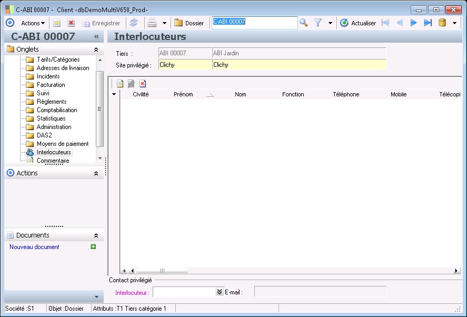This screenshot has height=317, width=467.
Task: Click the Nouveau document link
Action: [34, 247]
